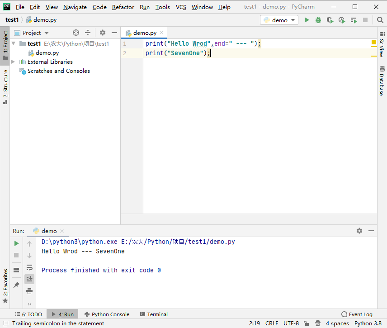Open the Refactor menu
387x328 pixels.
click(123, 7)
